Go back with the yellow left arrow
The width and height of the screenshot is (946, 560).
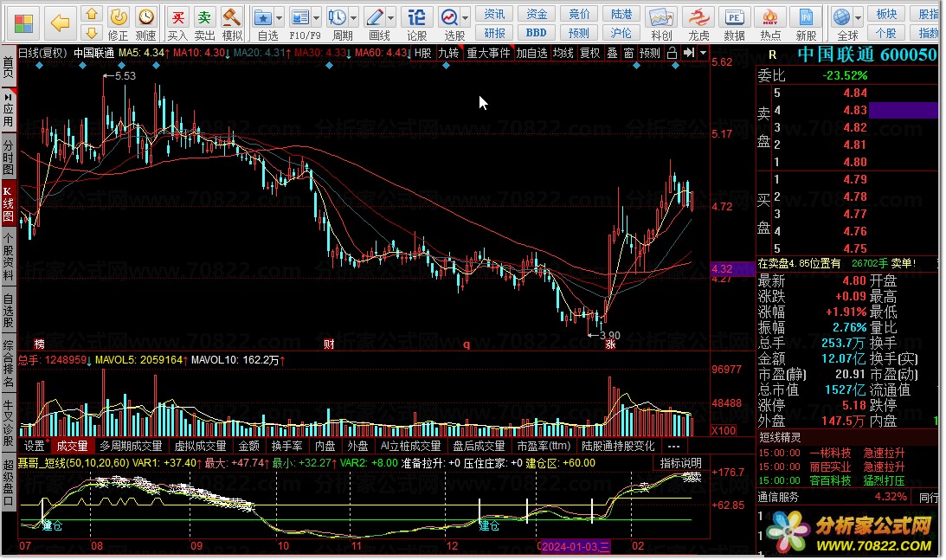click(60, 23)
